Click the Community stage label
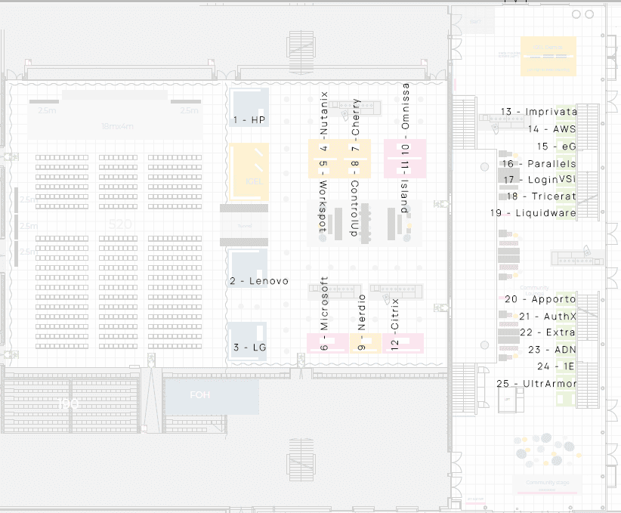 (548, 483)
